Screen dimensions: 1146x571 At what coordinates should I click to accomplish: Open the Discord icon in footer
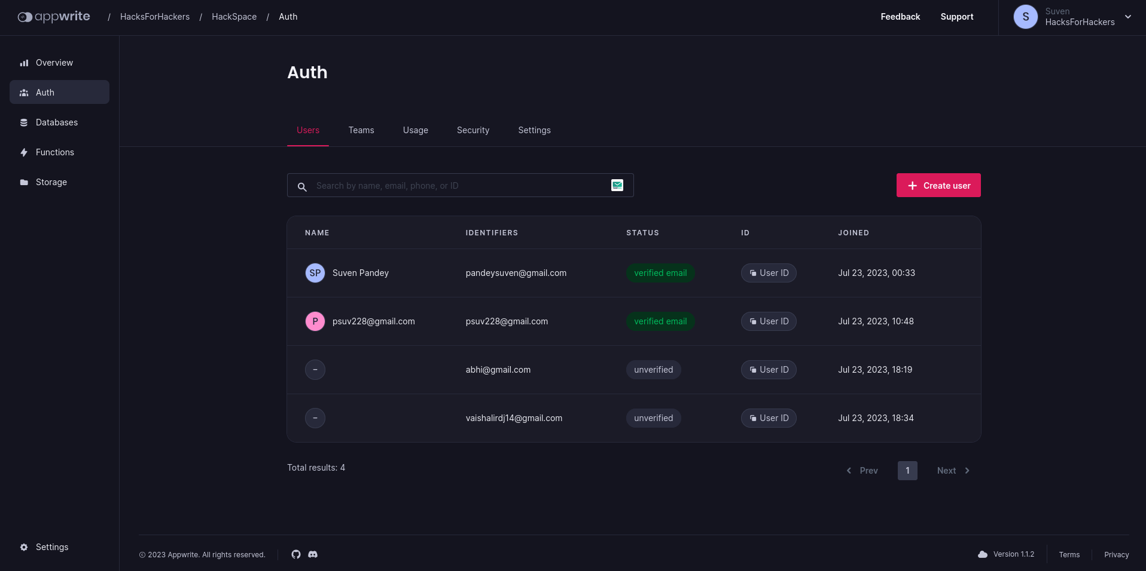(x=313, y=554)
